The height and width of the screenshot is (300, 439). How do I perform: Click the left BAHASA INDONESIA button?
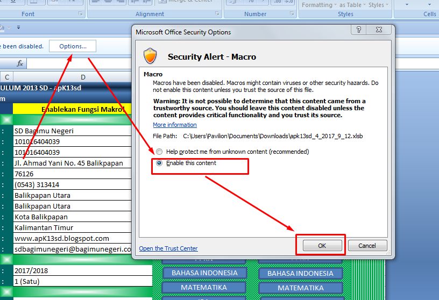[204, 273]
